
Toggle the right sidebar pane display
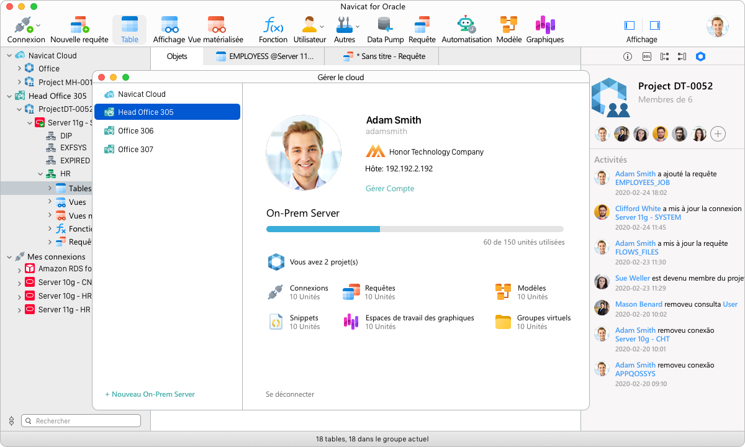pyautogui.click(x=654, y=25)
